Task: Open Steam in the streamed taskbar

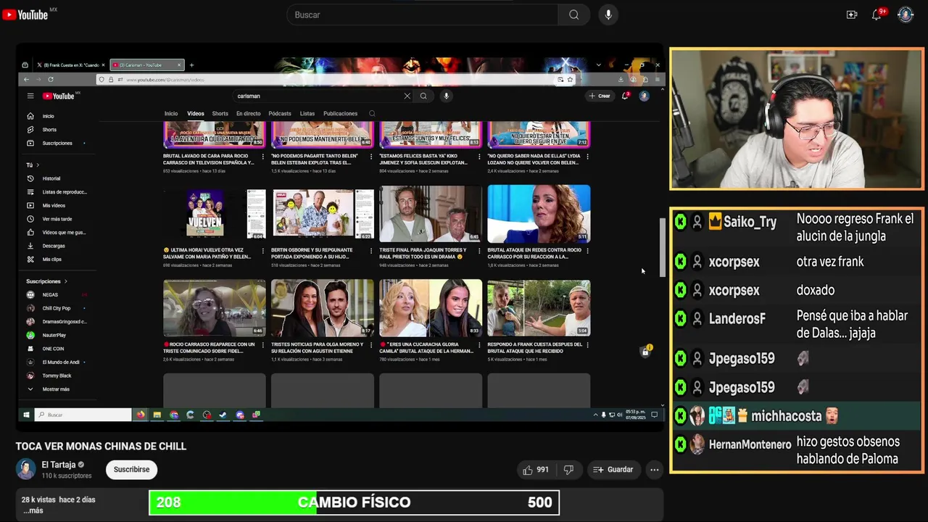Action: pos(223,415)
